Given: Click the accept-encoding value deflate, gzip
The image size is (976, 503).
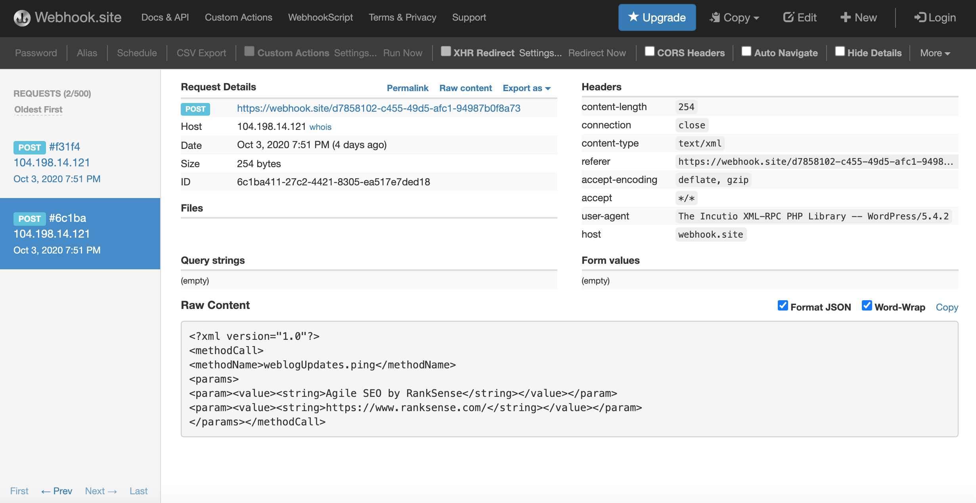Looking at the screenshot, I should pyautogui.click(x=713, y=179).
